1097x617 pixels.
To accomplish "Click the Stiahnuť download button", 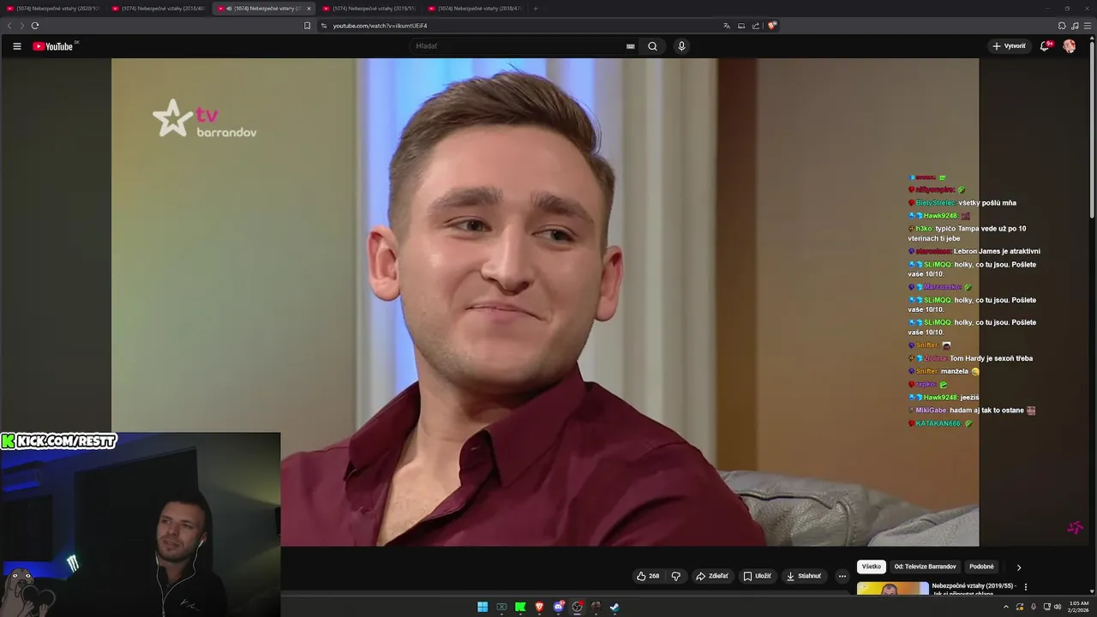I will coord(804,576).
